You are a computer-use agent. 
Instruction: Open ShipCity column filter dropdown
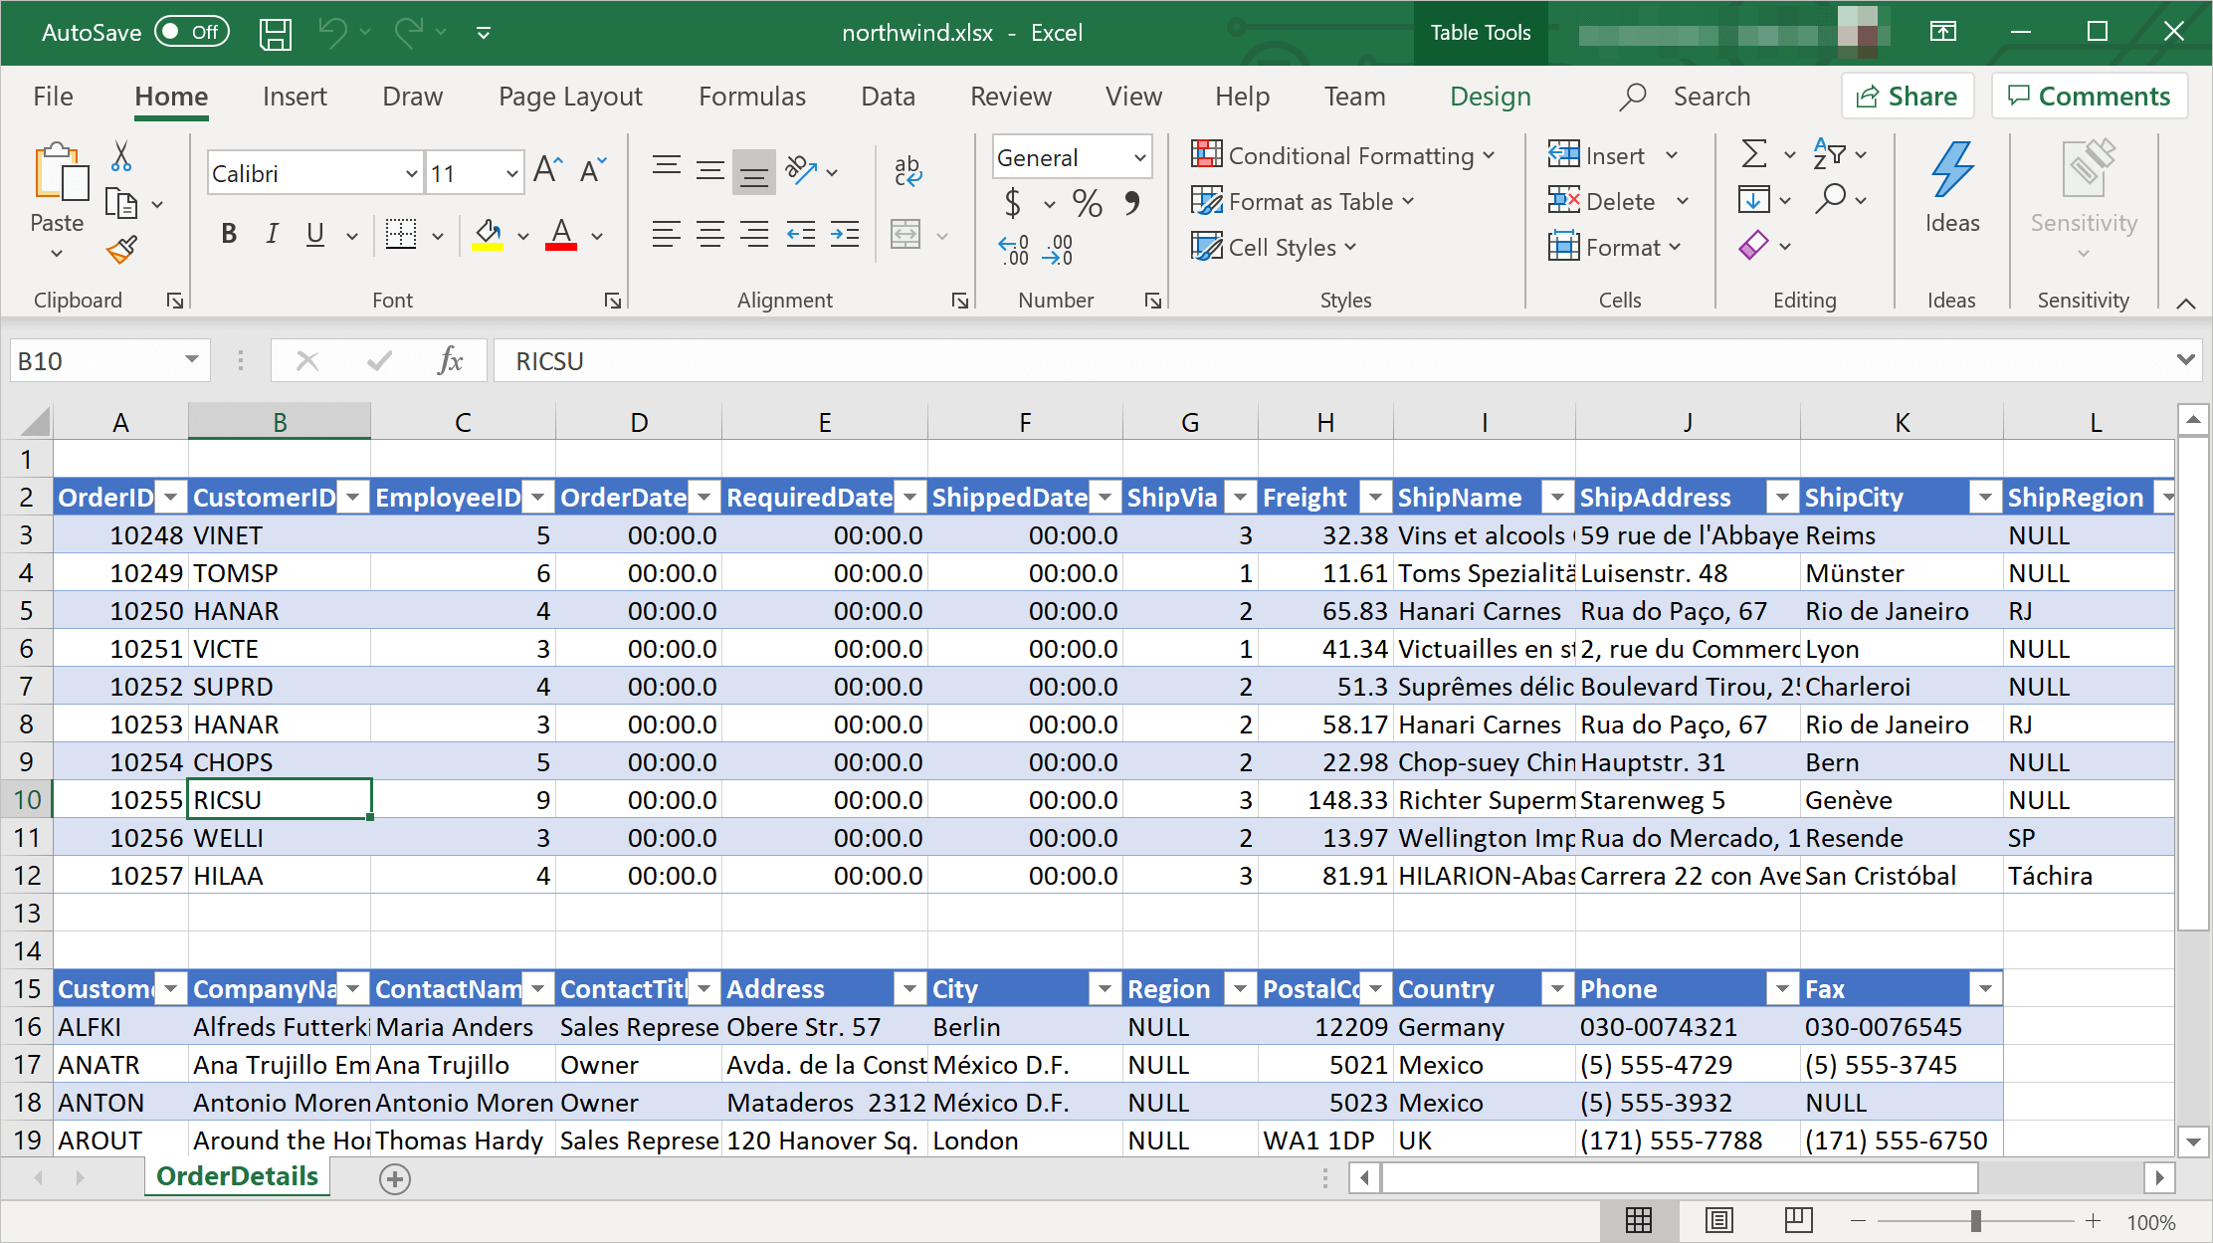1985,497
